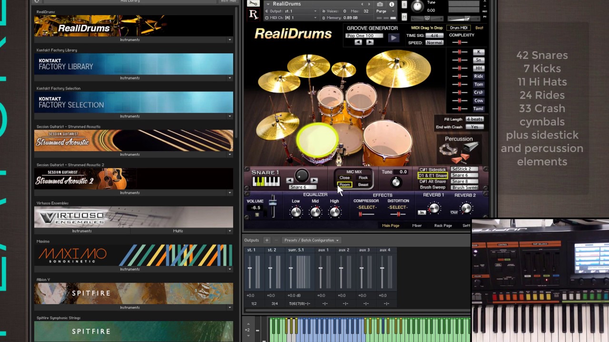This screenshot has width=609, height=342.
Task: Open instrument edit mode with the wrench icon
Action: (x=254, y=4)
